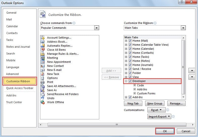Uncheck the Home (Mail) tab checkbox
Screen dimensions: 198x137
(x=130, y=41)
